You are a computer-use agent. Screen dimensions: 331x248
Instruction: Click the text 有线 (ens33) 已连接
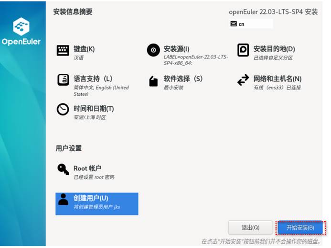277,88
